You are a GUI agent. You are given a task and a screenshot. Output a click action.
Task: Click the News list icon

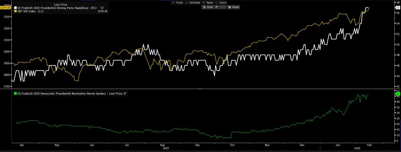click(x=204, y=3)
